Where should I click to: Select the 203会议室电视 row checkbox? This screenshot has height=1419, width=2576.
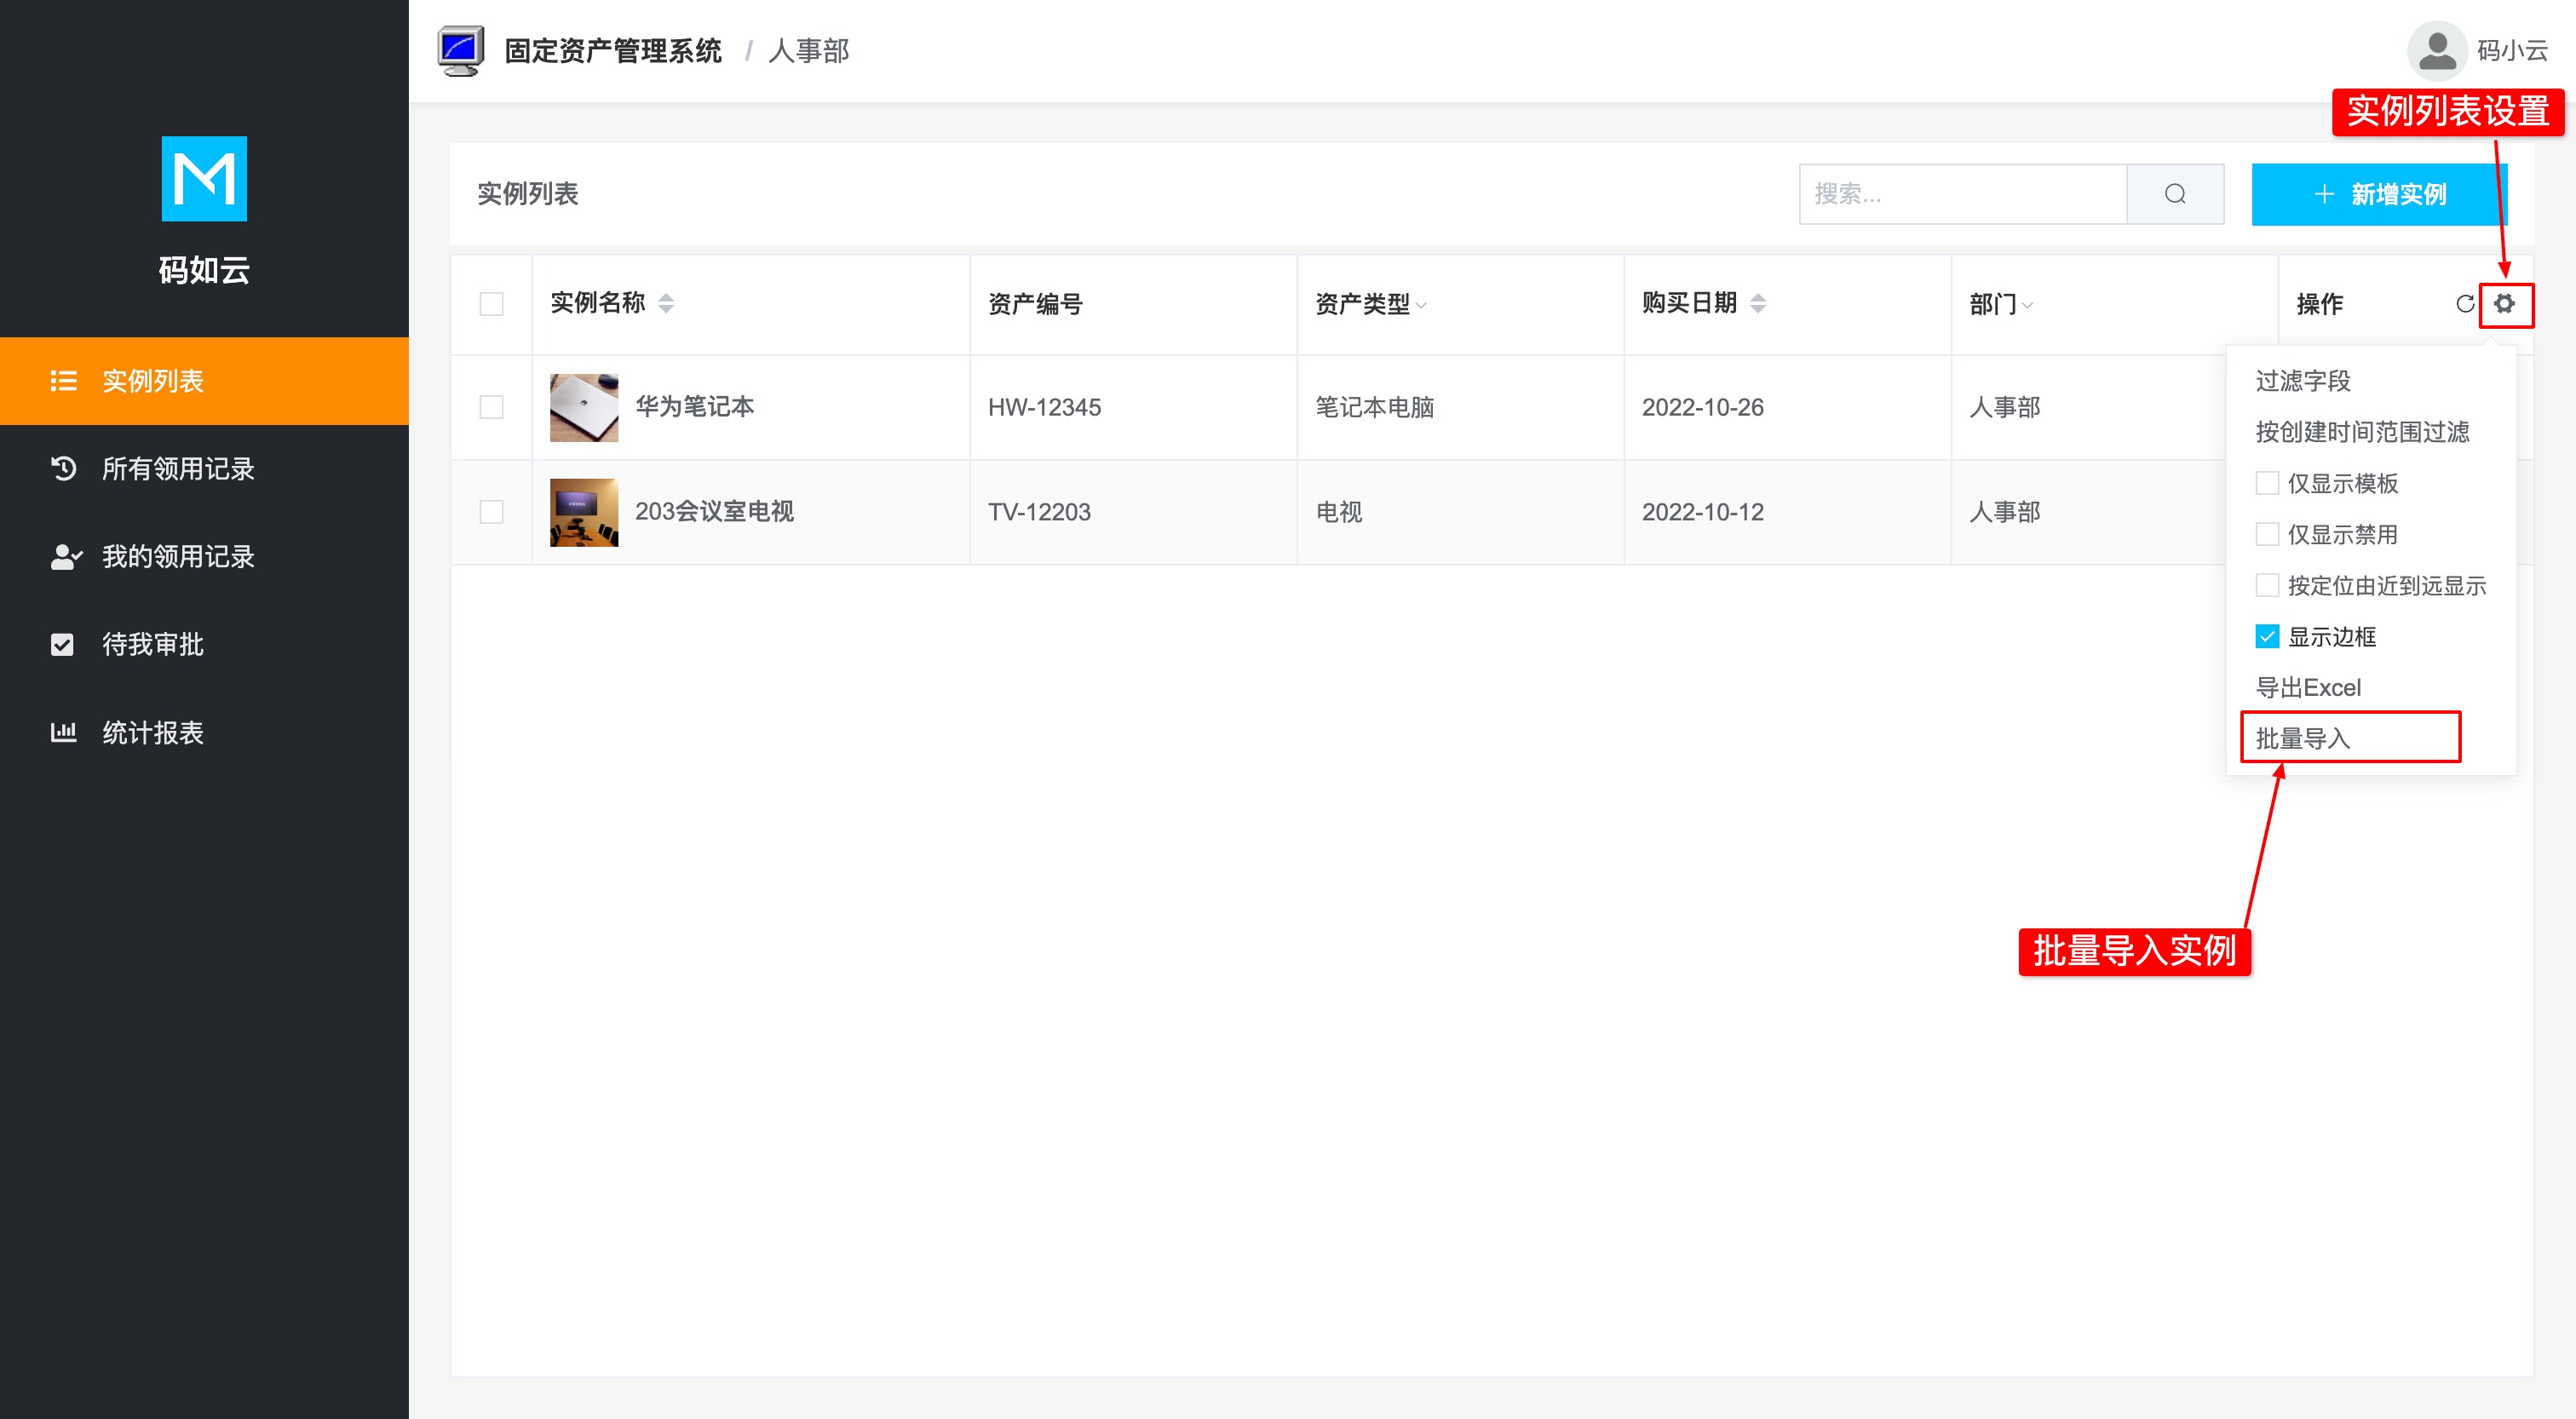491,512
